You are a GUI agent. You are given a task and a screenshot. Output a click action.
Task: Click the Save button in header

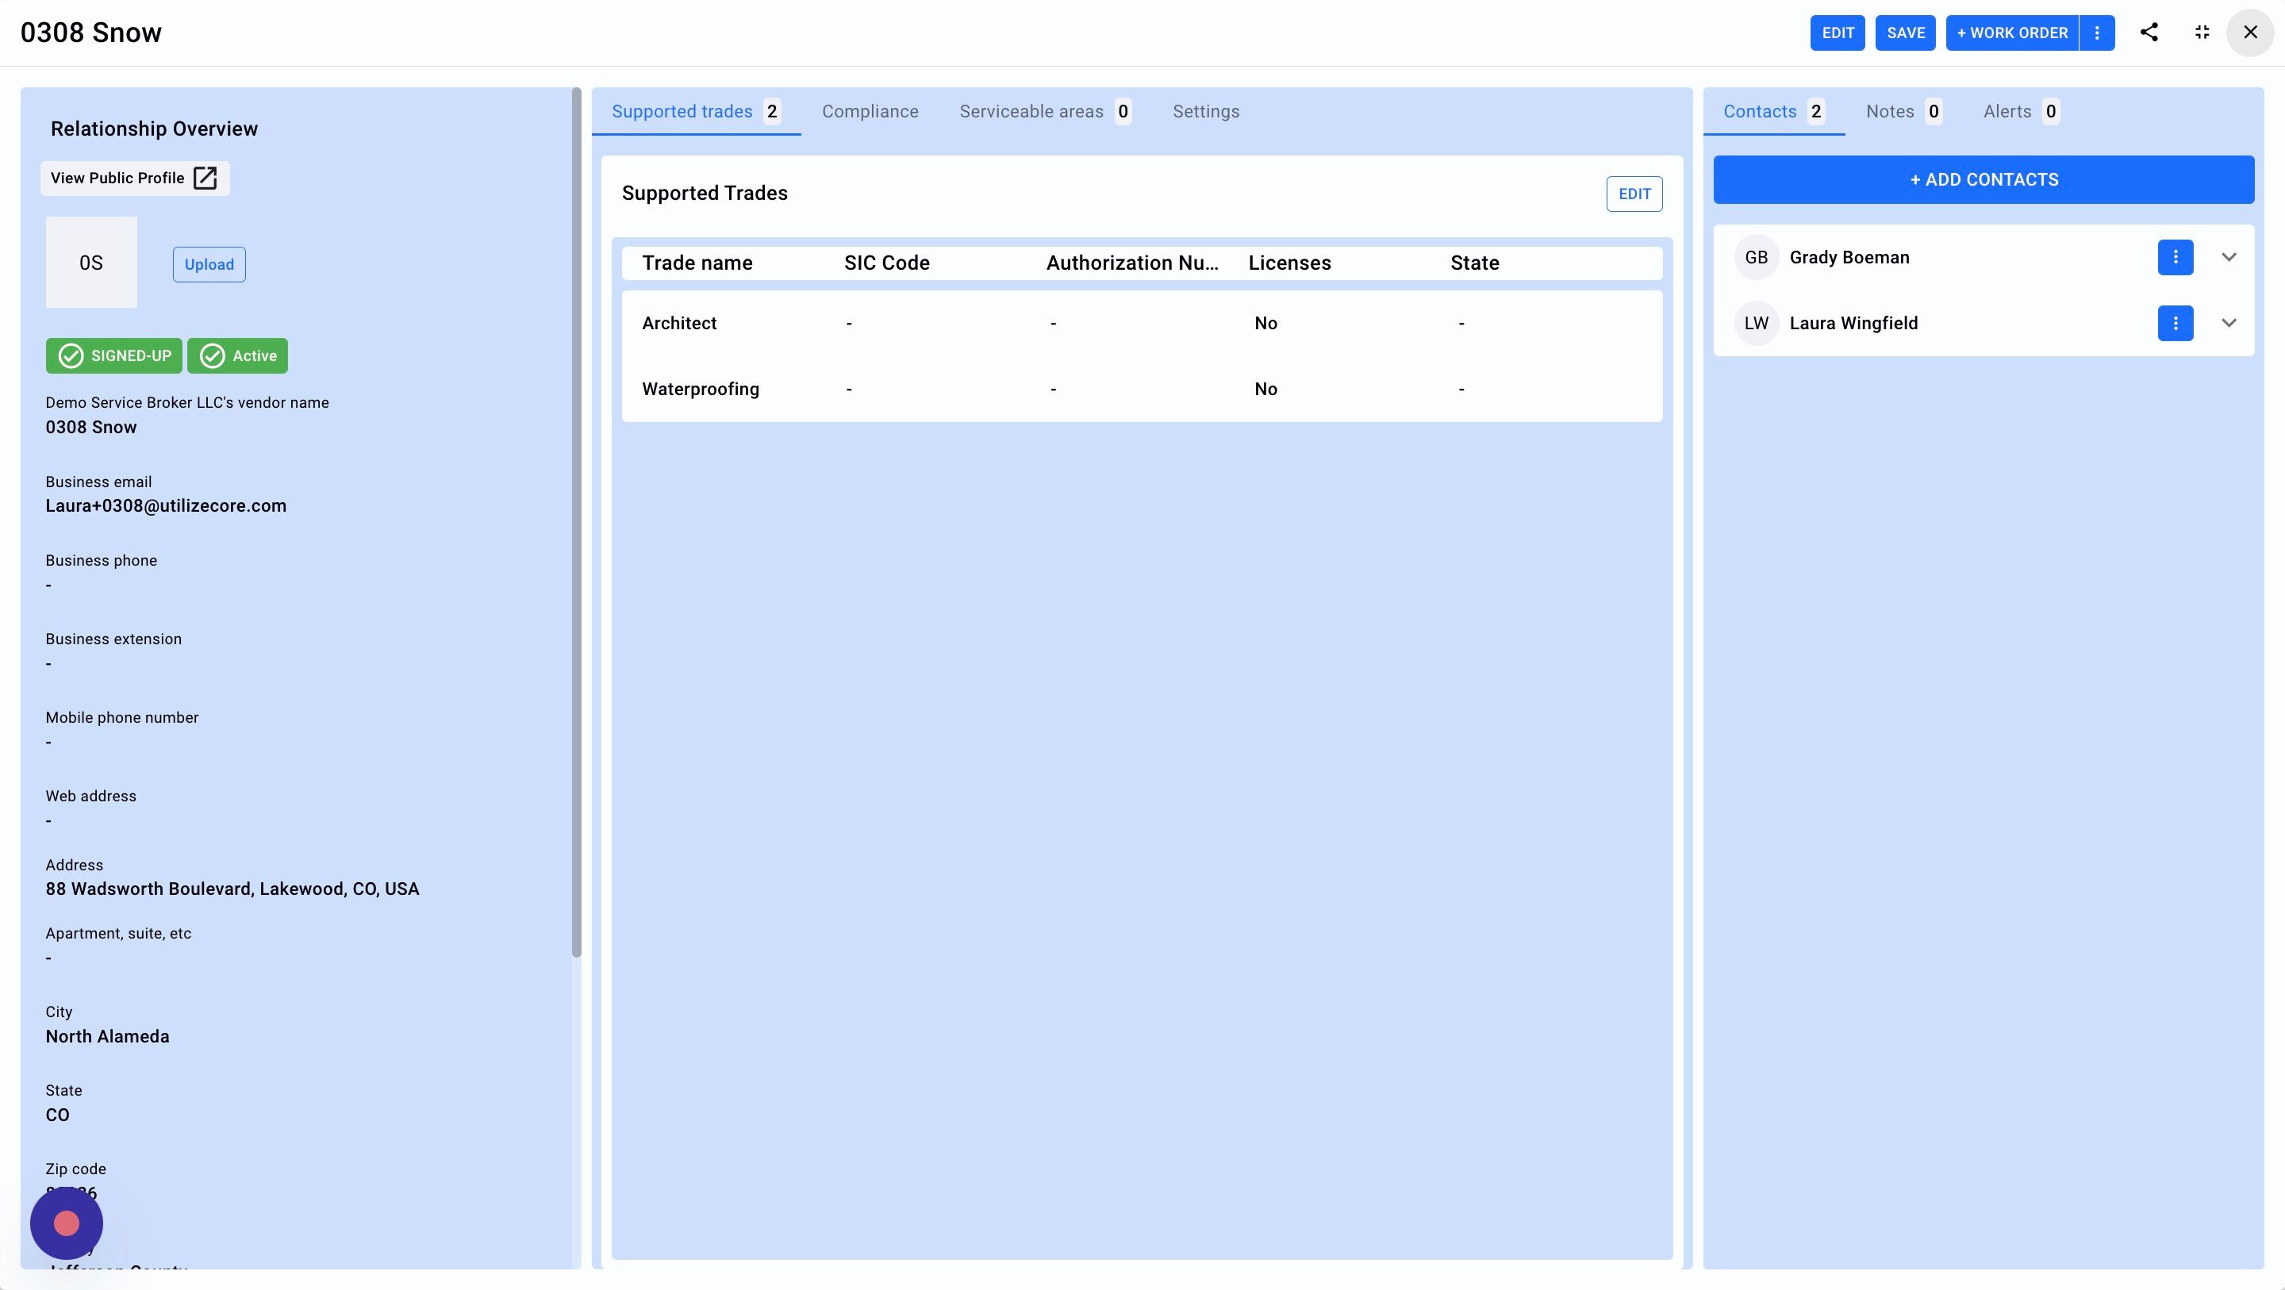1904,33
